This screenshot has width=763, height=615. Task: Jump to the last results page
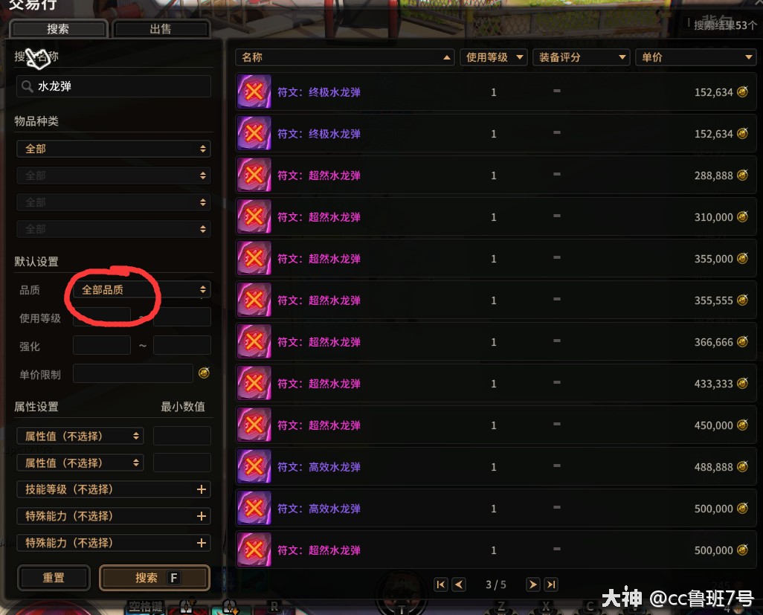tap(551, 585)
